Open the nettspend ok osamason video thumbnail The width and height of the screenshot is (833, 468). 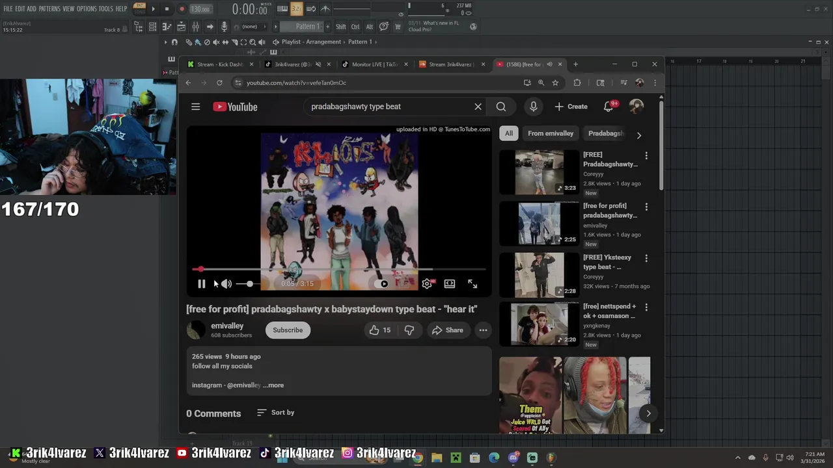(539, 324)
